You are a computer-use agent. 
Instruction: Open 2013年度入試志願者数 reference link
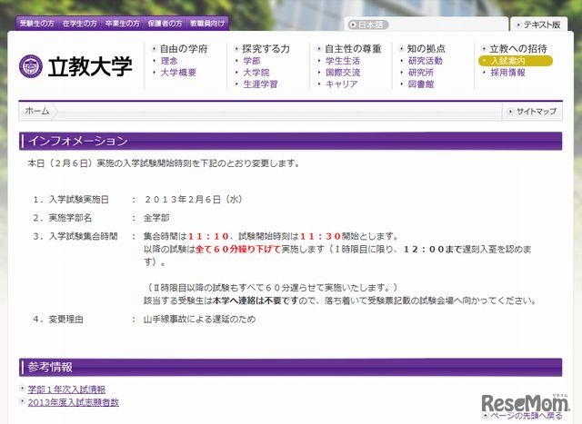pos(73,402)
